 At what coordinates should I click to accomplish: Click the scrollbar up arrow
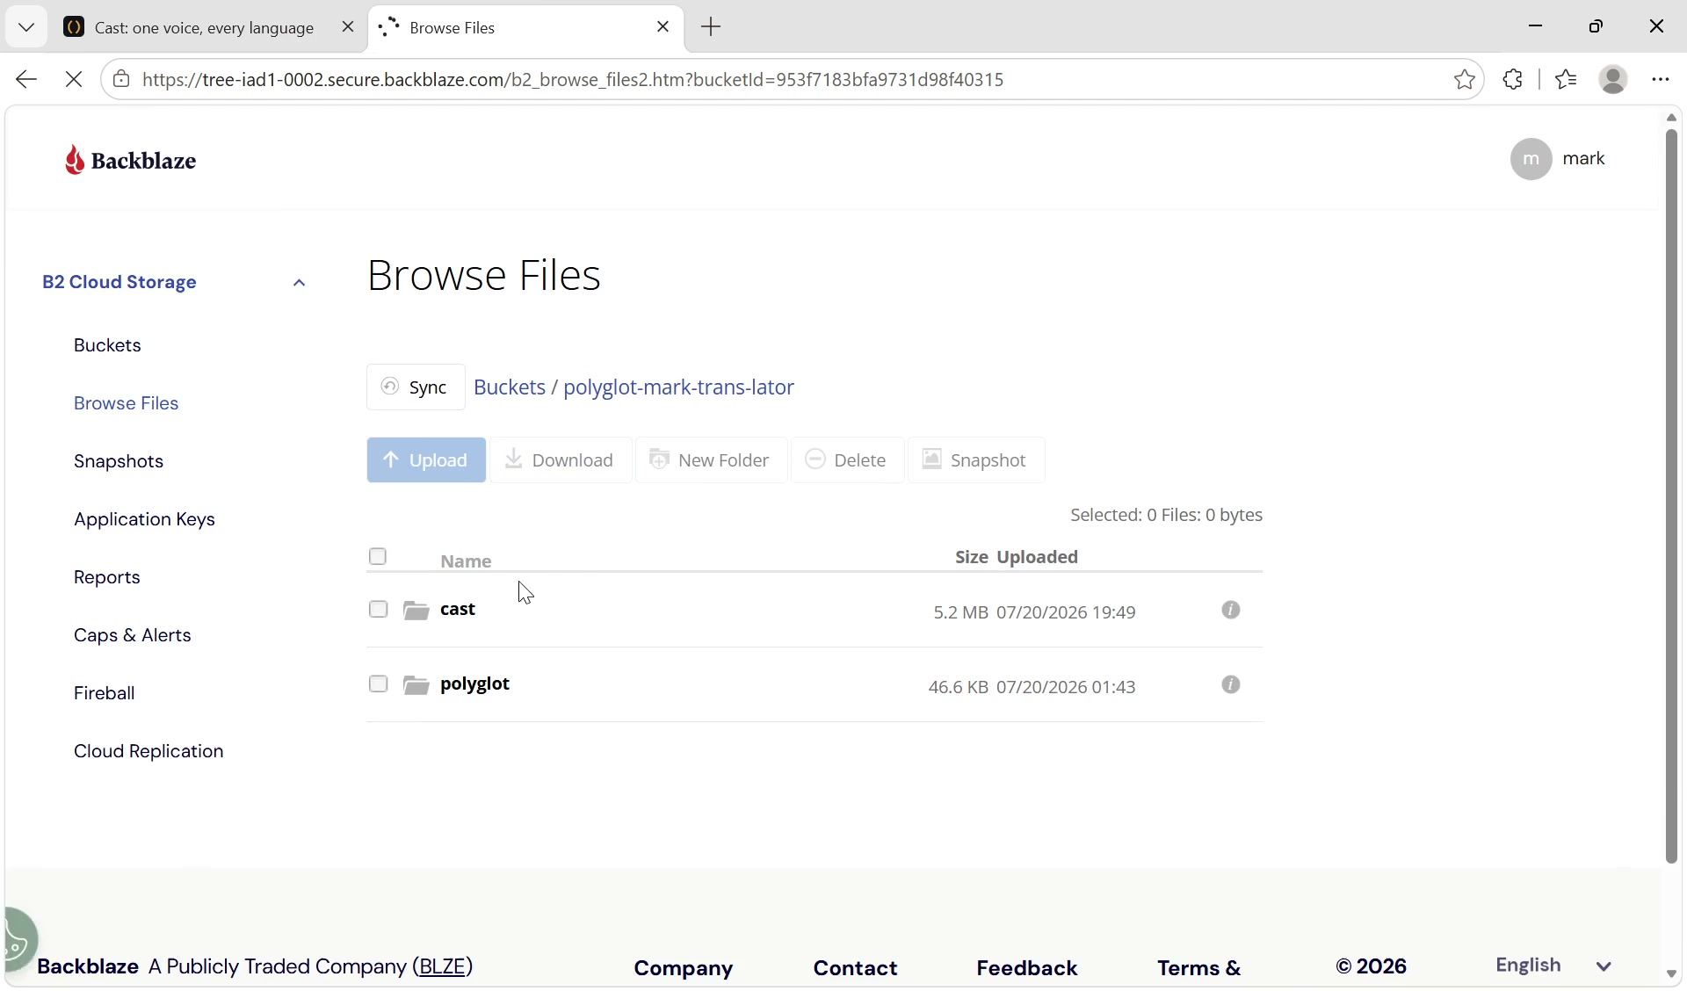1671,118
